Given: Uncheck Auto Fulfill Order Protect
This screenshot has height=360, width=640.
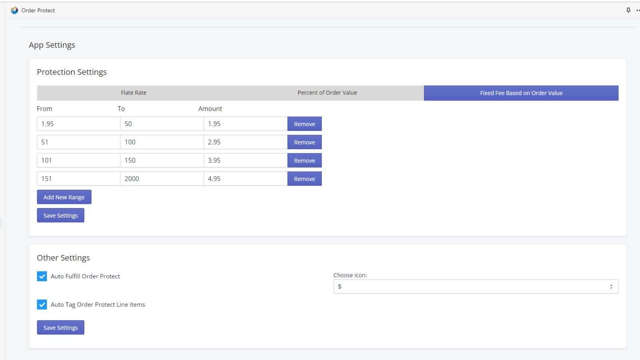Looking at the screenshot, I should tap(42, 276).
